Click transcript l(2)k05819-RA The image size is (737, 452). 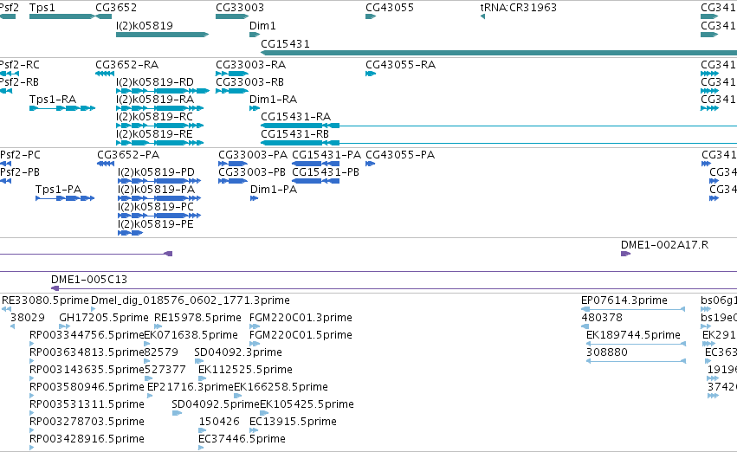[x=160, y=108]
